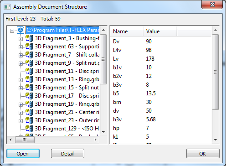Select 3D Fragment_11 - Disc spring row
Screen dimensions: 226x166
[67, 71]
